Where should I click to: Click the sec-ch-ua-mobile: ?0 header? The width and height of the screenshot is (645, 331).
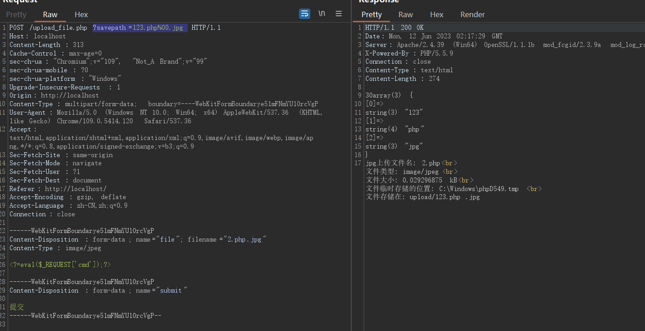pyautogui.click(x=49, y=70)
